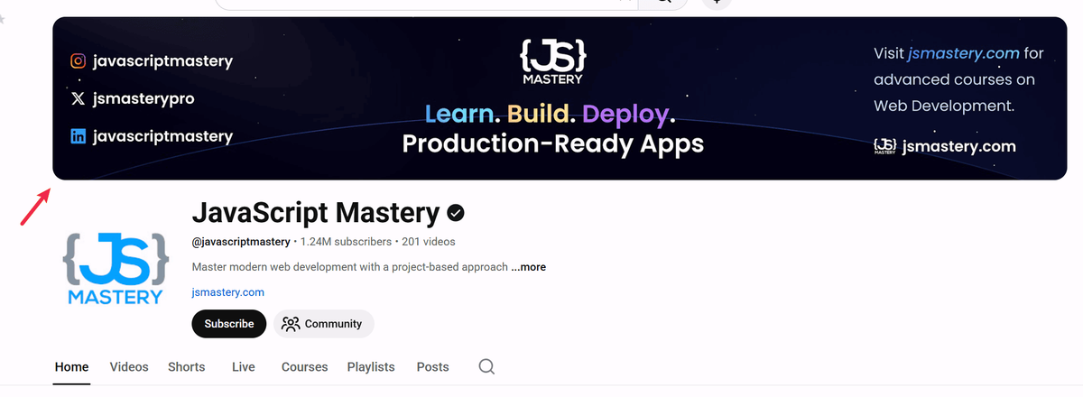
Task: Click the X logo beside jsmasterypro
Action: pyautogui.click(x=79, y=99)
